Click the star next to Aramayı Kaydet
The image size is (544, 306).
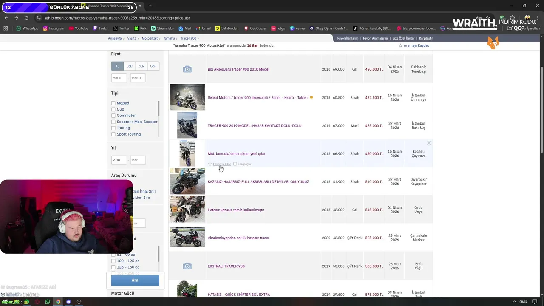coord(400,45)
